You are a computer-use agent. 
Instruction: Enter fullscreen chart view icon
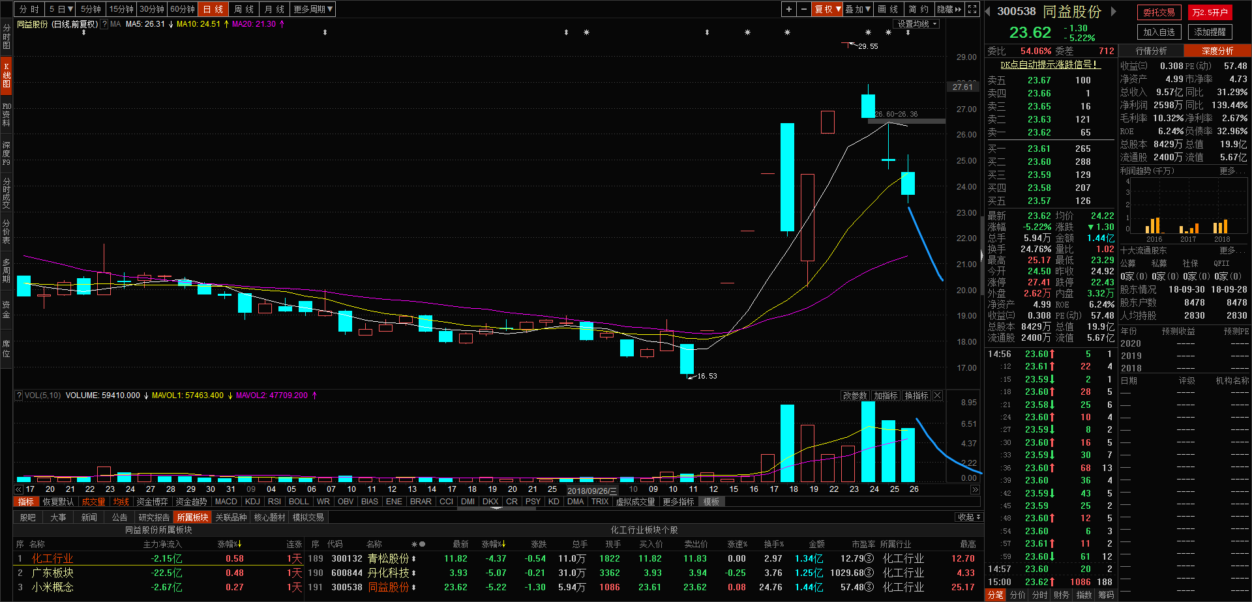pos(972,9)
